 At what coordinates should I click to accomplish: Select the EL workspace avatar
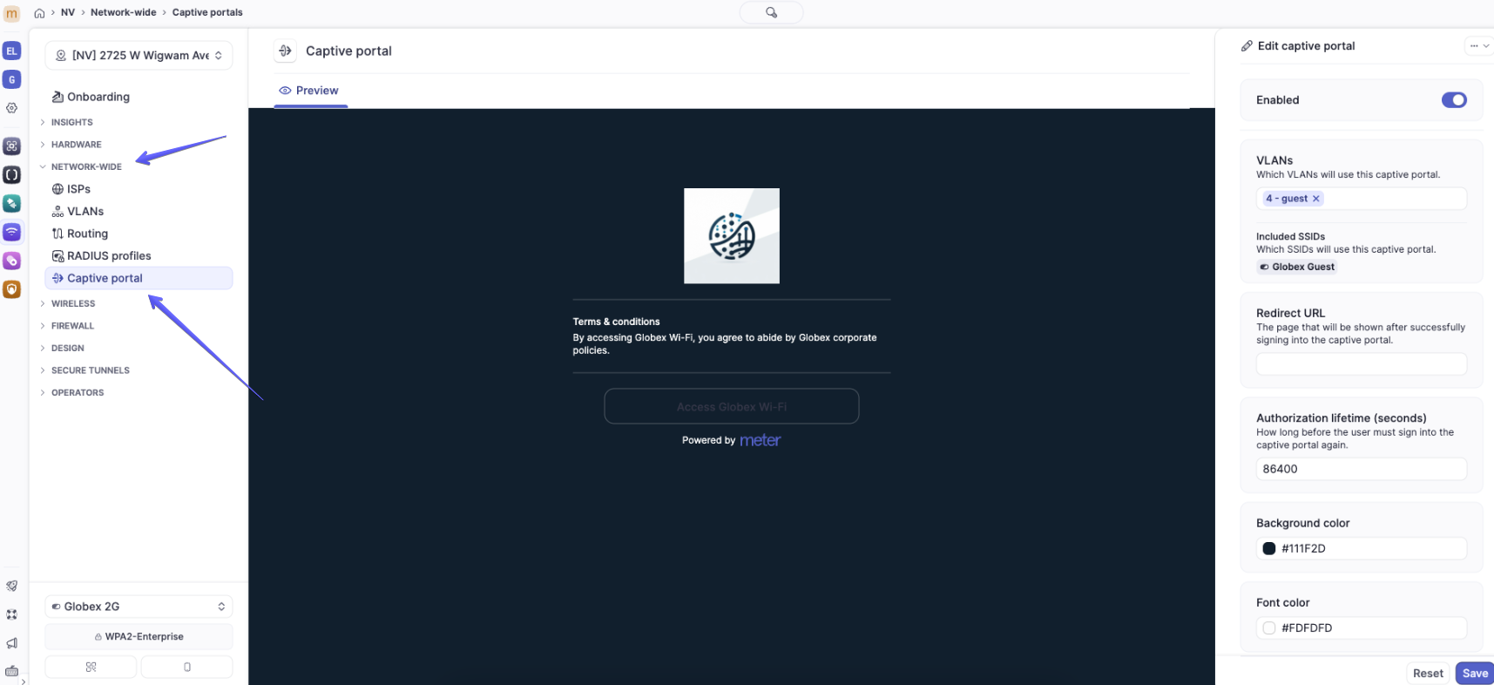coord(11,51)
